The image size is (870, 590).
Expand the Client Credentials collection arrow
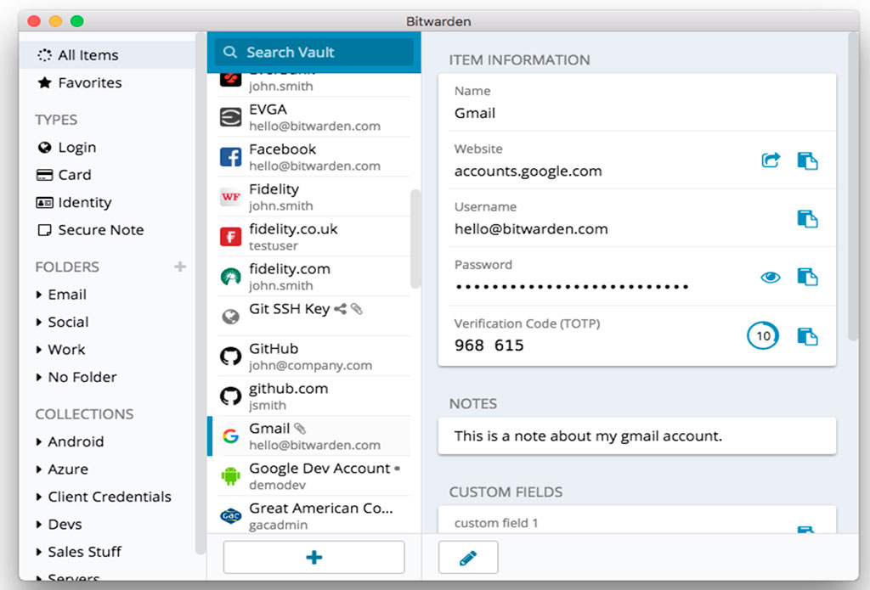click(39, 497)
